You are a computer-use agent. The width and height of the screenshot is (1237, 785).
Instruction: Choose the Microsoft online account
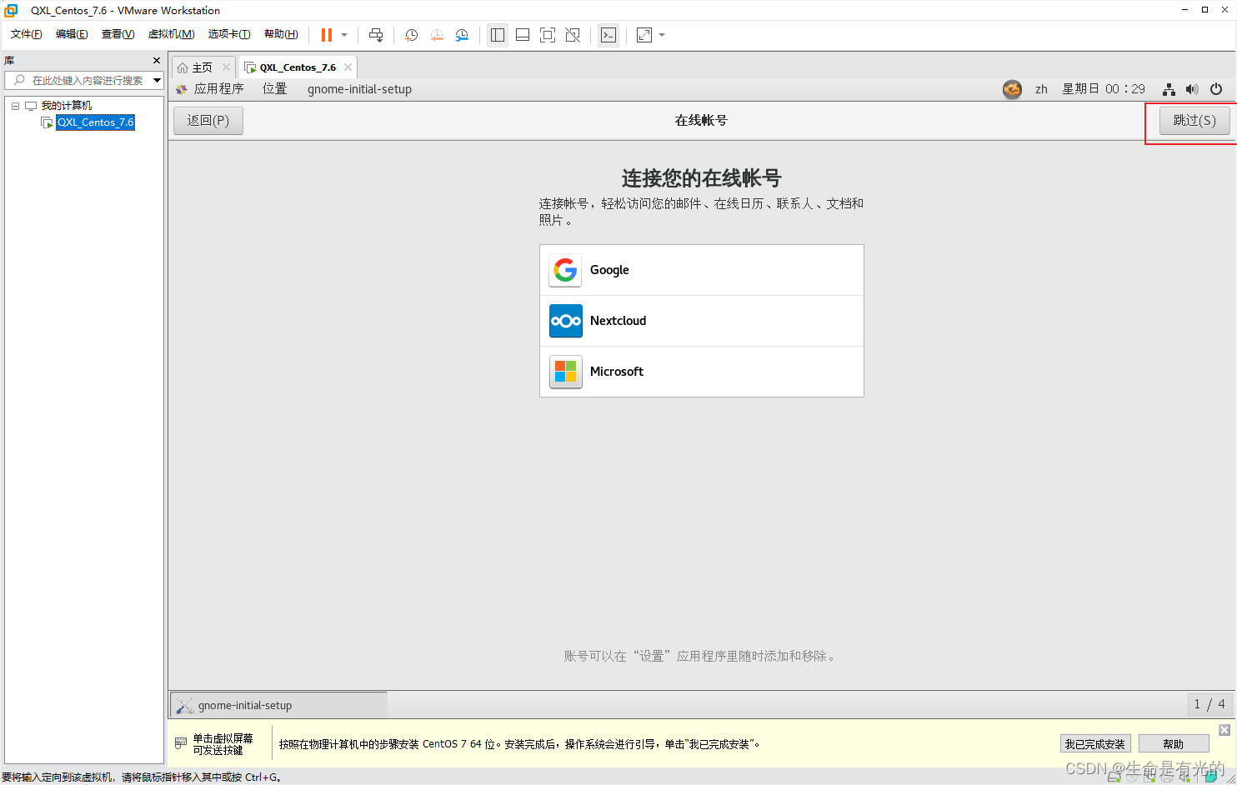(x=702, y=372)
